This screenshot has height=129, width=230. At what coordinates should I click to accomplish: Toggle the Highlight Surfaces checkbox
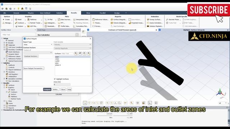[x=55, y=79]
